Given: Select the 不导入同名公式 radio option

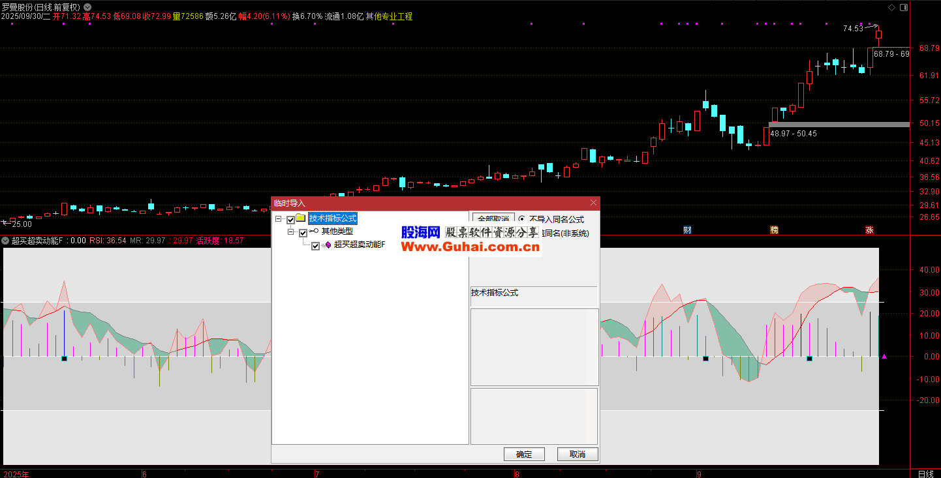Looking at the screenshot, I should pos(522,219).
